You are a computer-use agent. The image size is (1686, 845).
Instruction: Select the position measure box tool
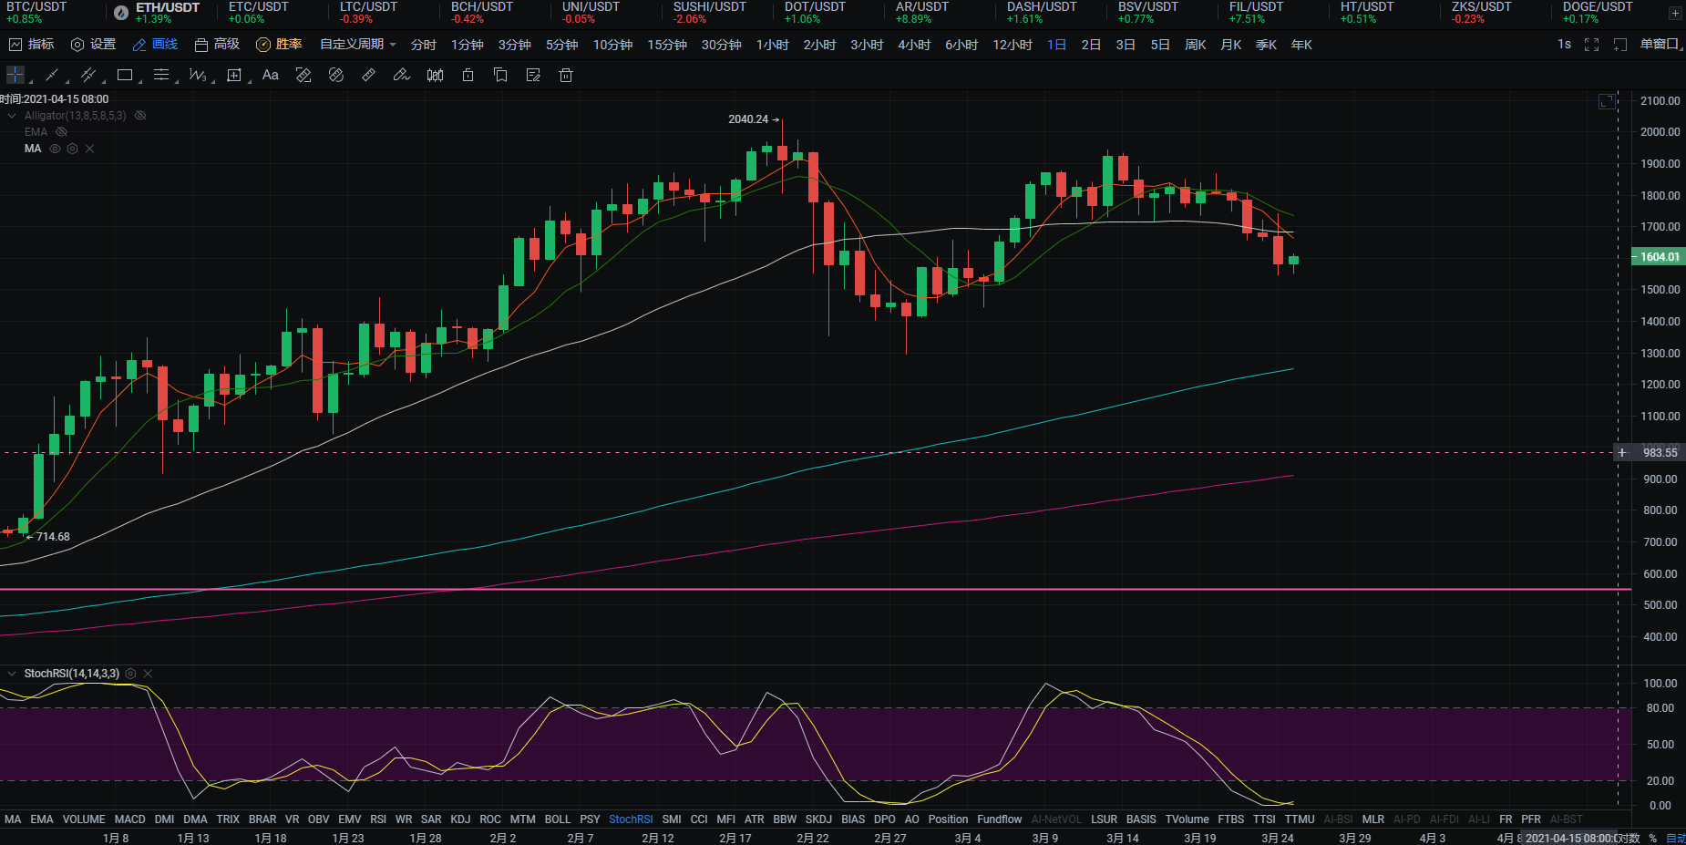[234, 75]
